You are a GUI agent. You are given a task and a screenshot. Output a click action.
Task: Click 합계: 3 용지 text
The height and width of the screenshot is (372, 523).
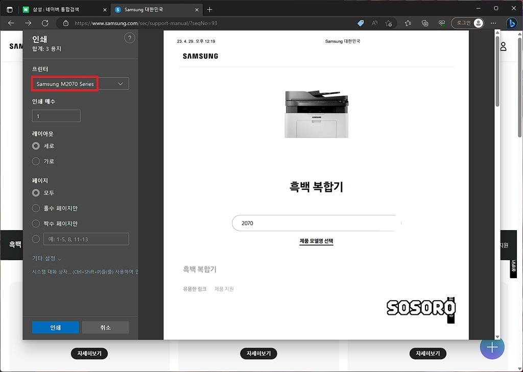(x=46, y=48)
